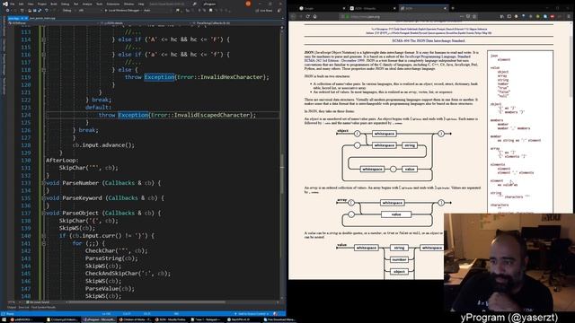575x323 pixels.
Task: Click the Live Share button
Action: coord(264,10)
